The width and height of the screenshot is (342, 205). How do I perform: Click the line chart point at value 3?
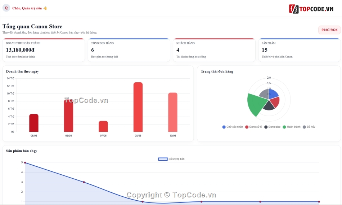(84, 182)
